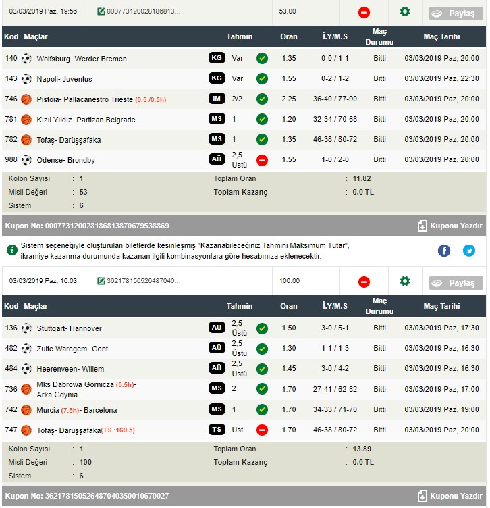Click Kuponu Yazdır for coupon ending 538869
The height and width of the screenshot is (508, 490).
pyautogui.click(x=450, y=226)
